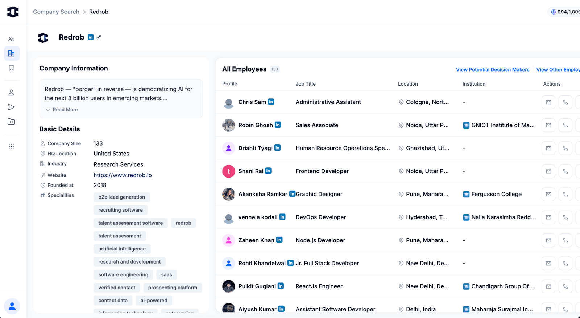The image size is (580, 318).
Task: Select the recruiting software tag
Action: coord(120,210)
